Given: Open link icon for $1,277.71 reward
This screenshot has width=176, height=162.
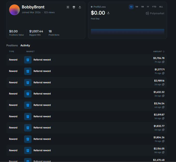Looking at the screenshot, I should coord(163,73).
